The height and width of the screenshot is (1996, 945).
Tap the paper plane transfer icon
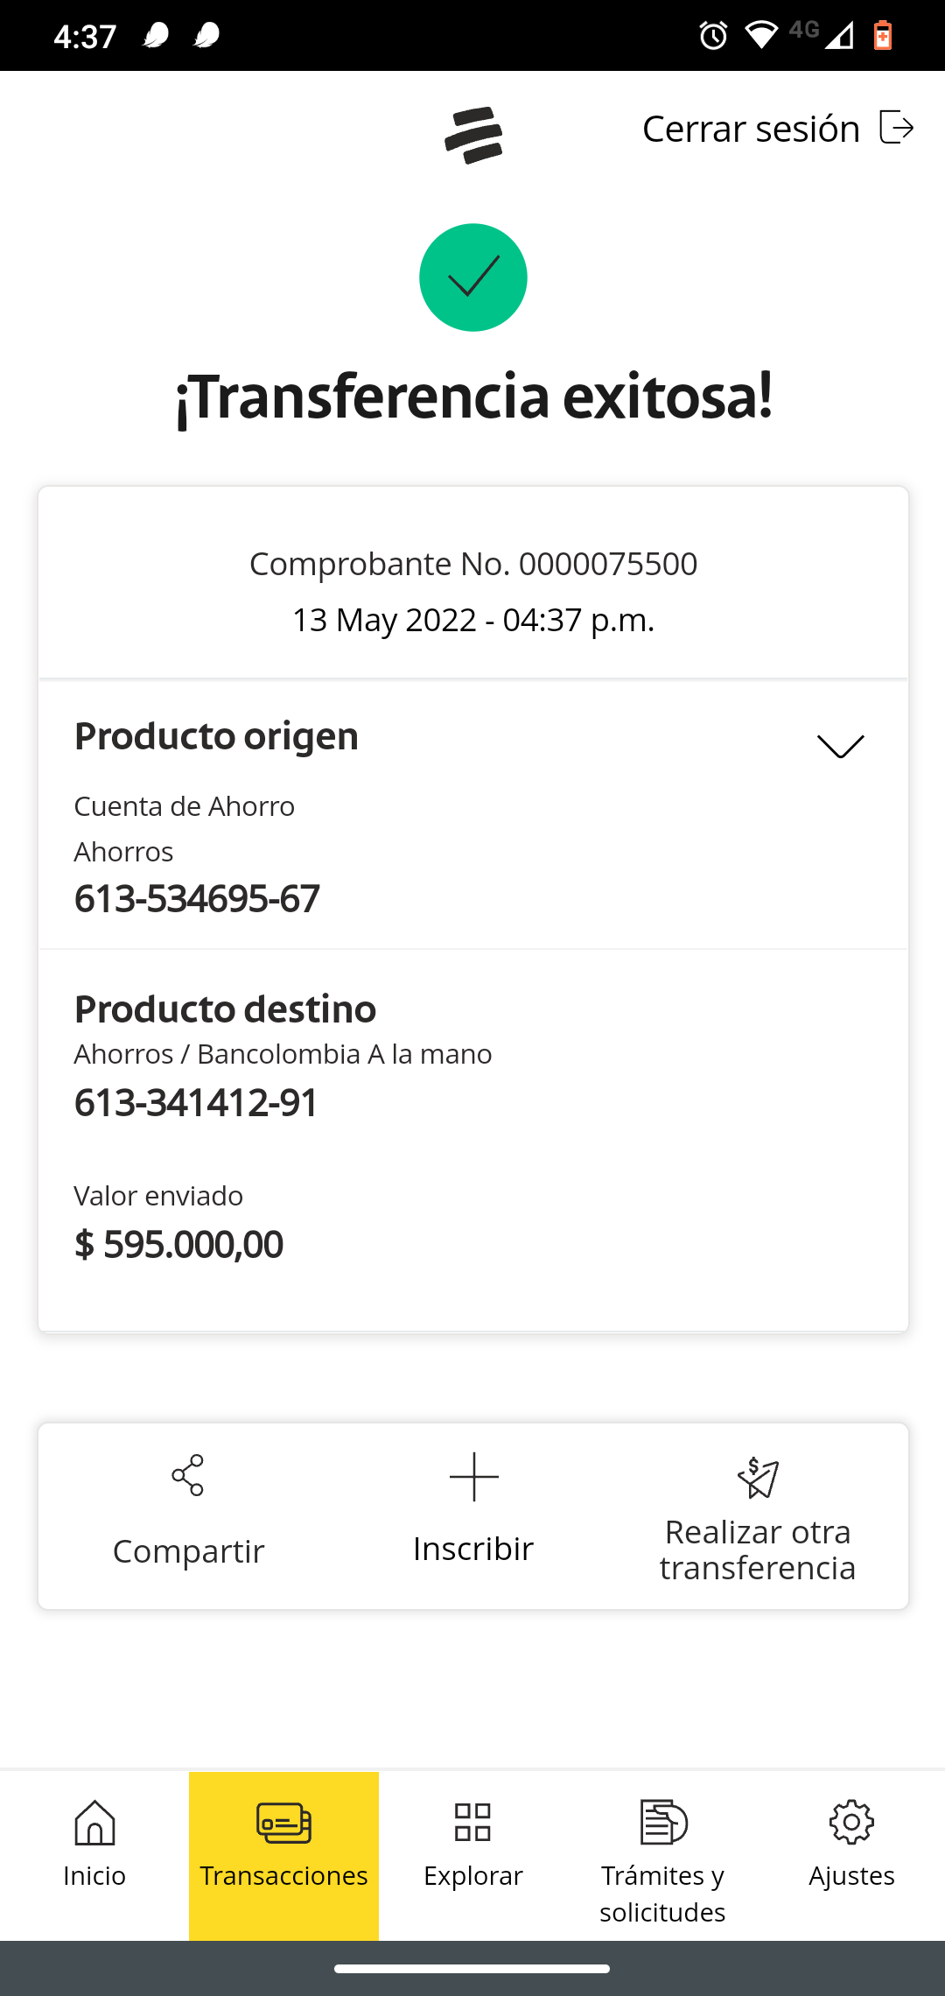pyautogui.click(x=758, y=1478)
